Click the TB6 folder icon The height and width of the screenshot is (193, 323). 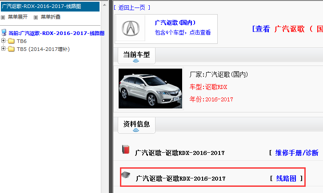point(11,41)
